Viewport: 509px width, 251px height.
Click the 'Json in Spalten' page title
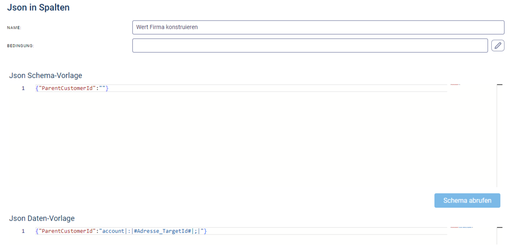point(38,8)
